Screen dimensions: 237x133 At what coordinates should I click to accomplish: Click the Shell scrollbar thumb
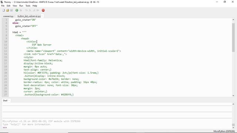[x=233, y=125]
